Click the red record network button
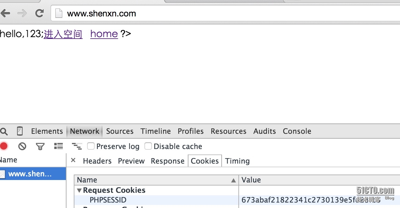Image resolution: width=400 pixels, height=208 pixels. click(4, 146)
